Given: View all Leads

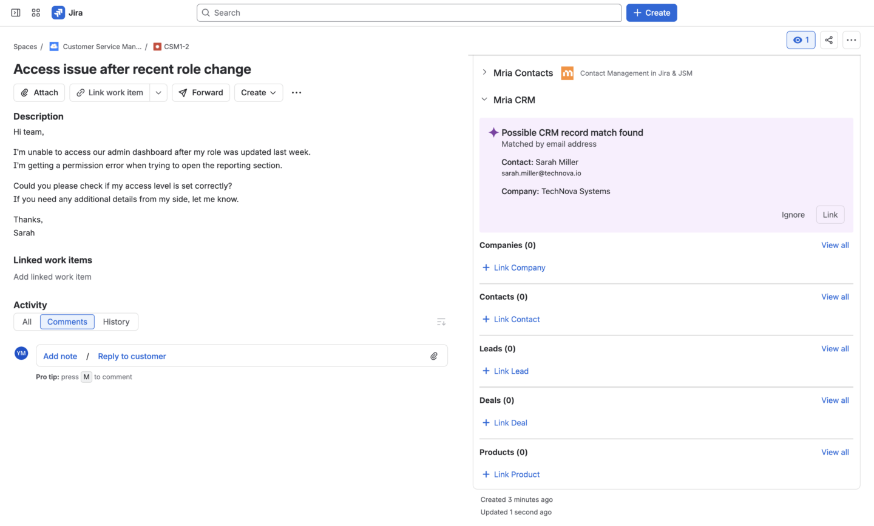Looking at the screenshot, I should [x=835, y=349].
